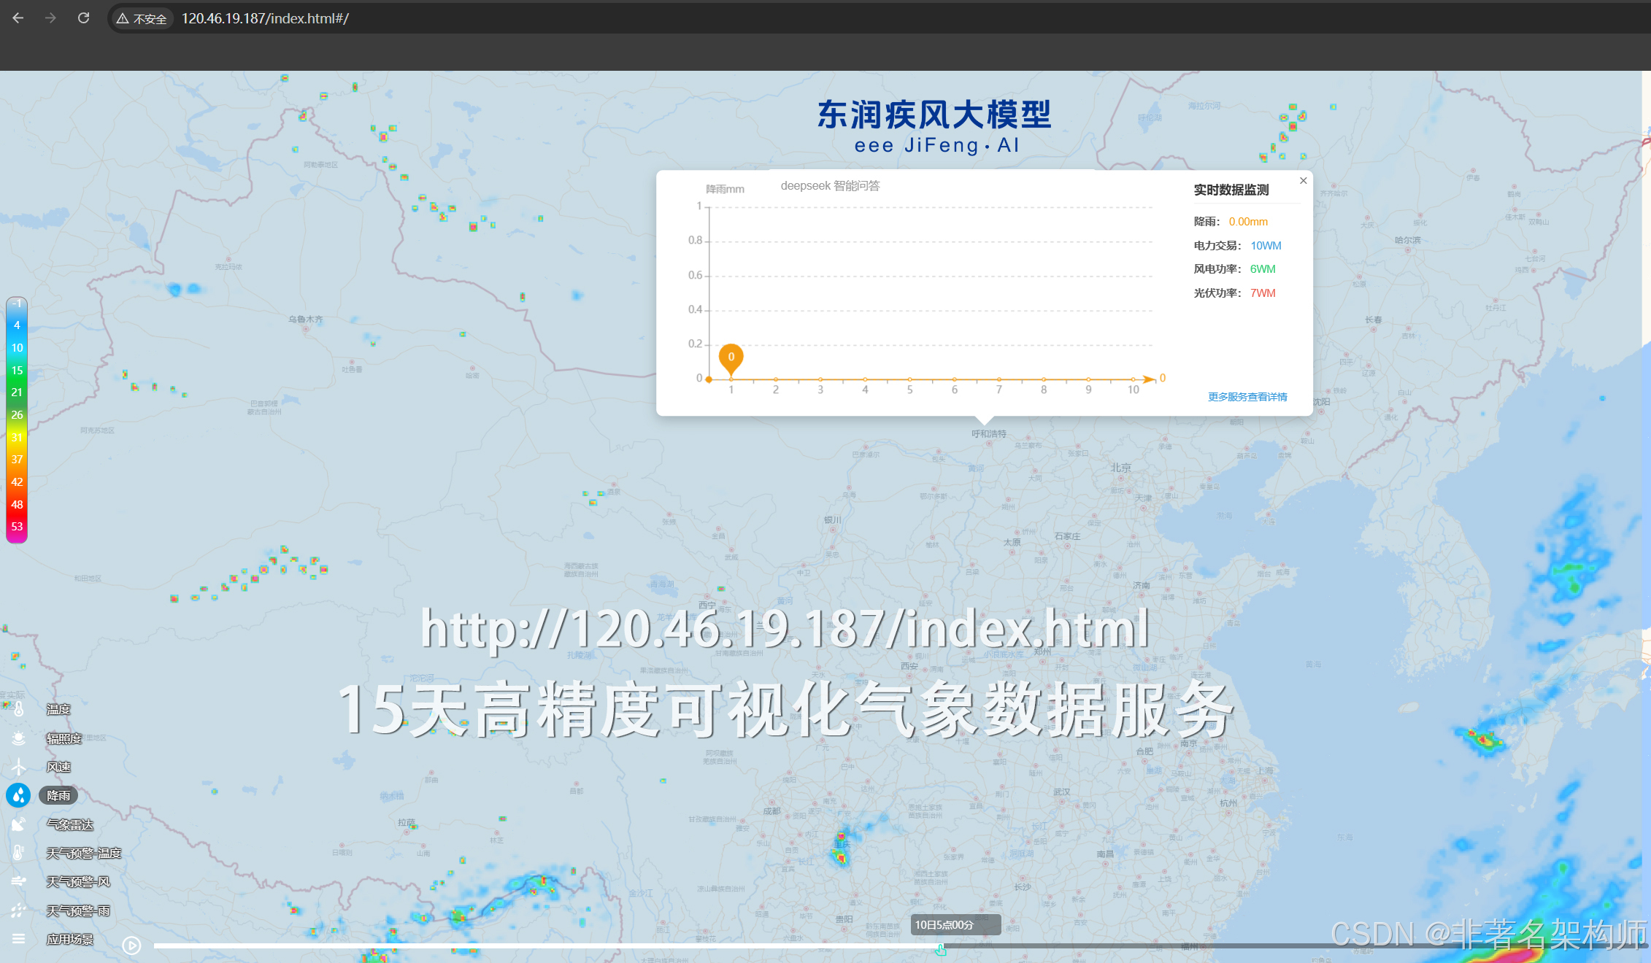Click the timeline slider handle
The width and height of the screenshot is (1651, 963).
940,948
